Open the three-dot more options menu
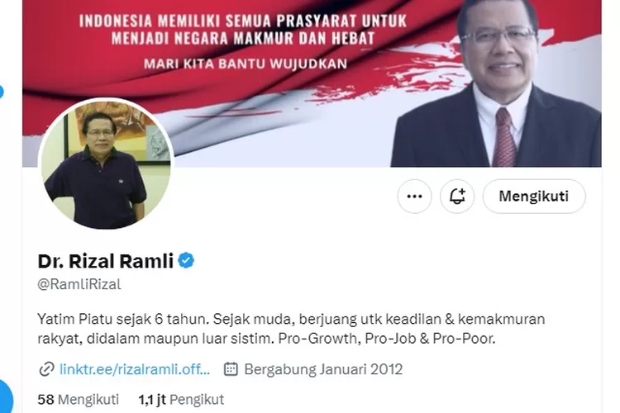Screen dimensions: 620x413 click(414, 197)
